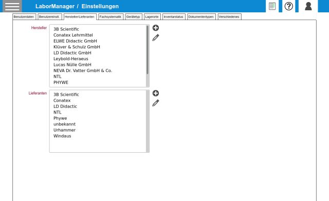
Task: Click the LaborManager title link
Action: point(55,6)
